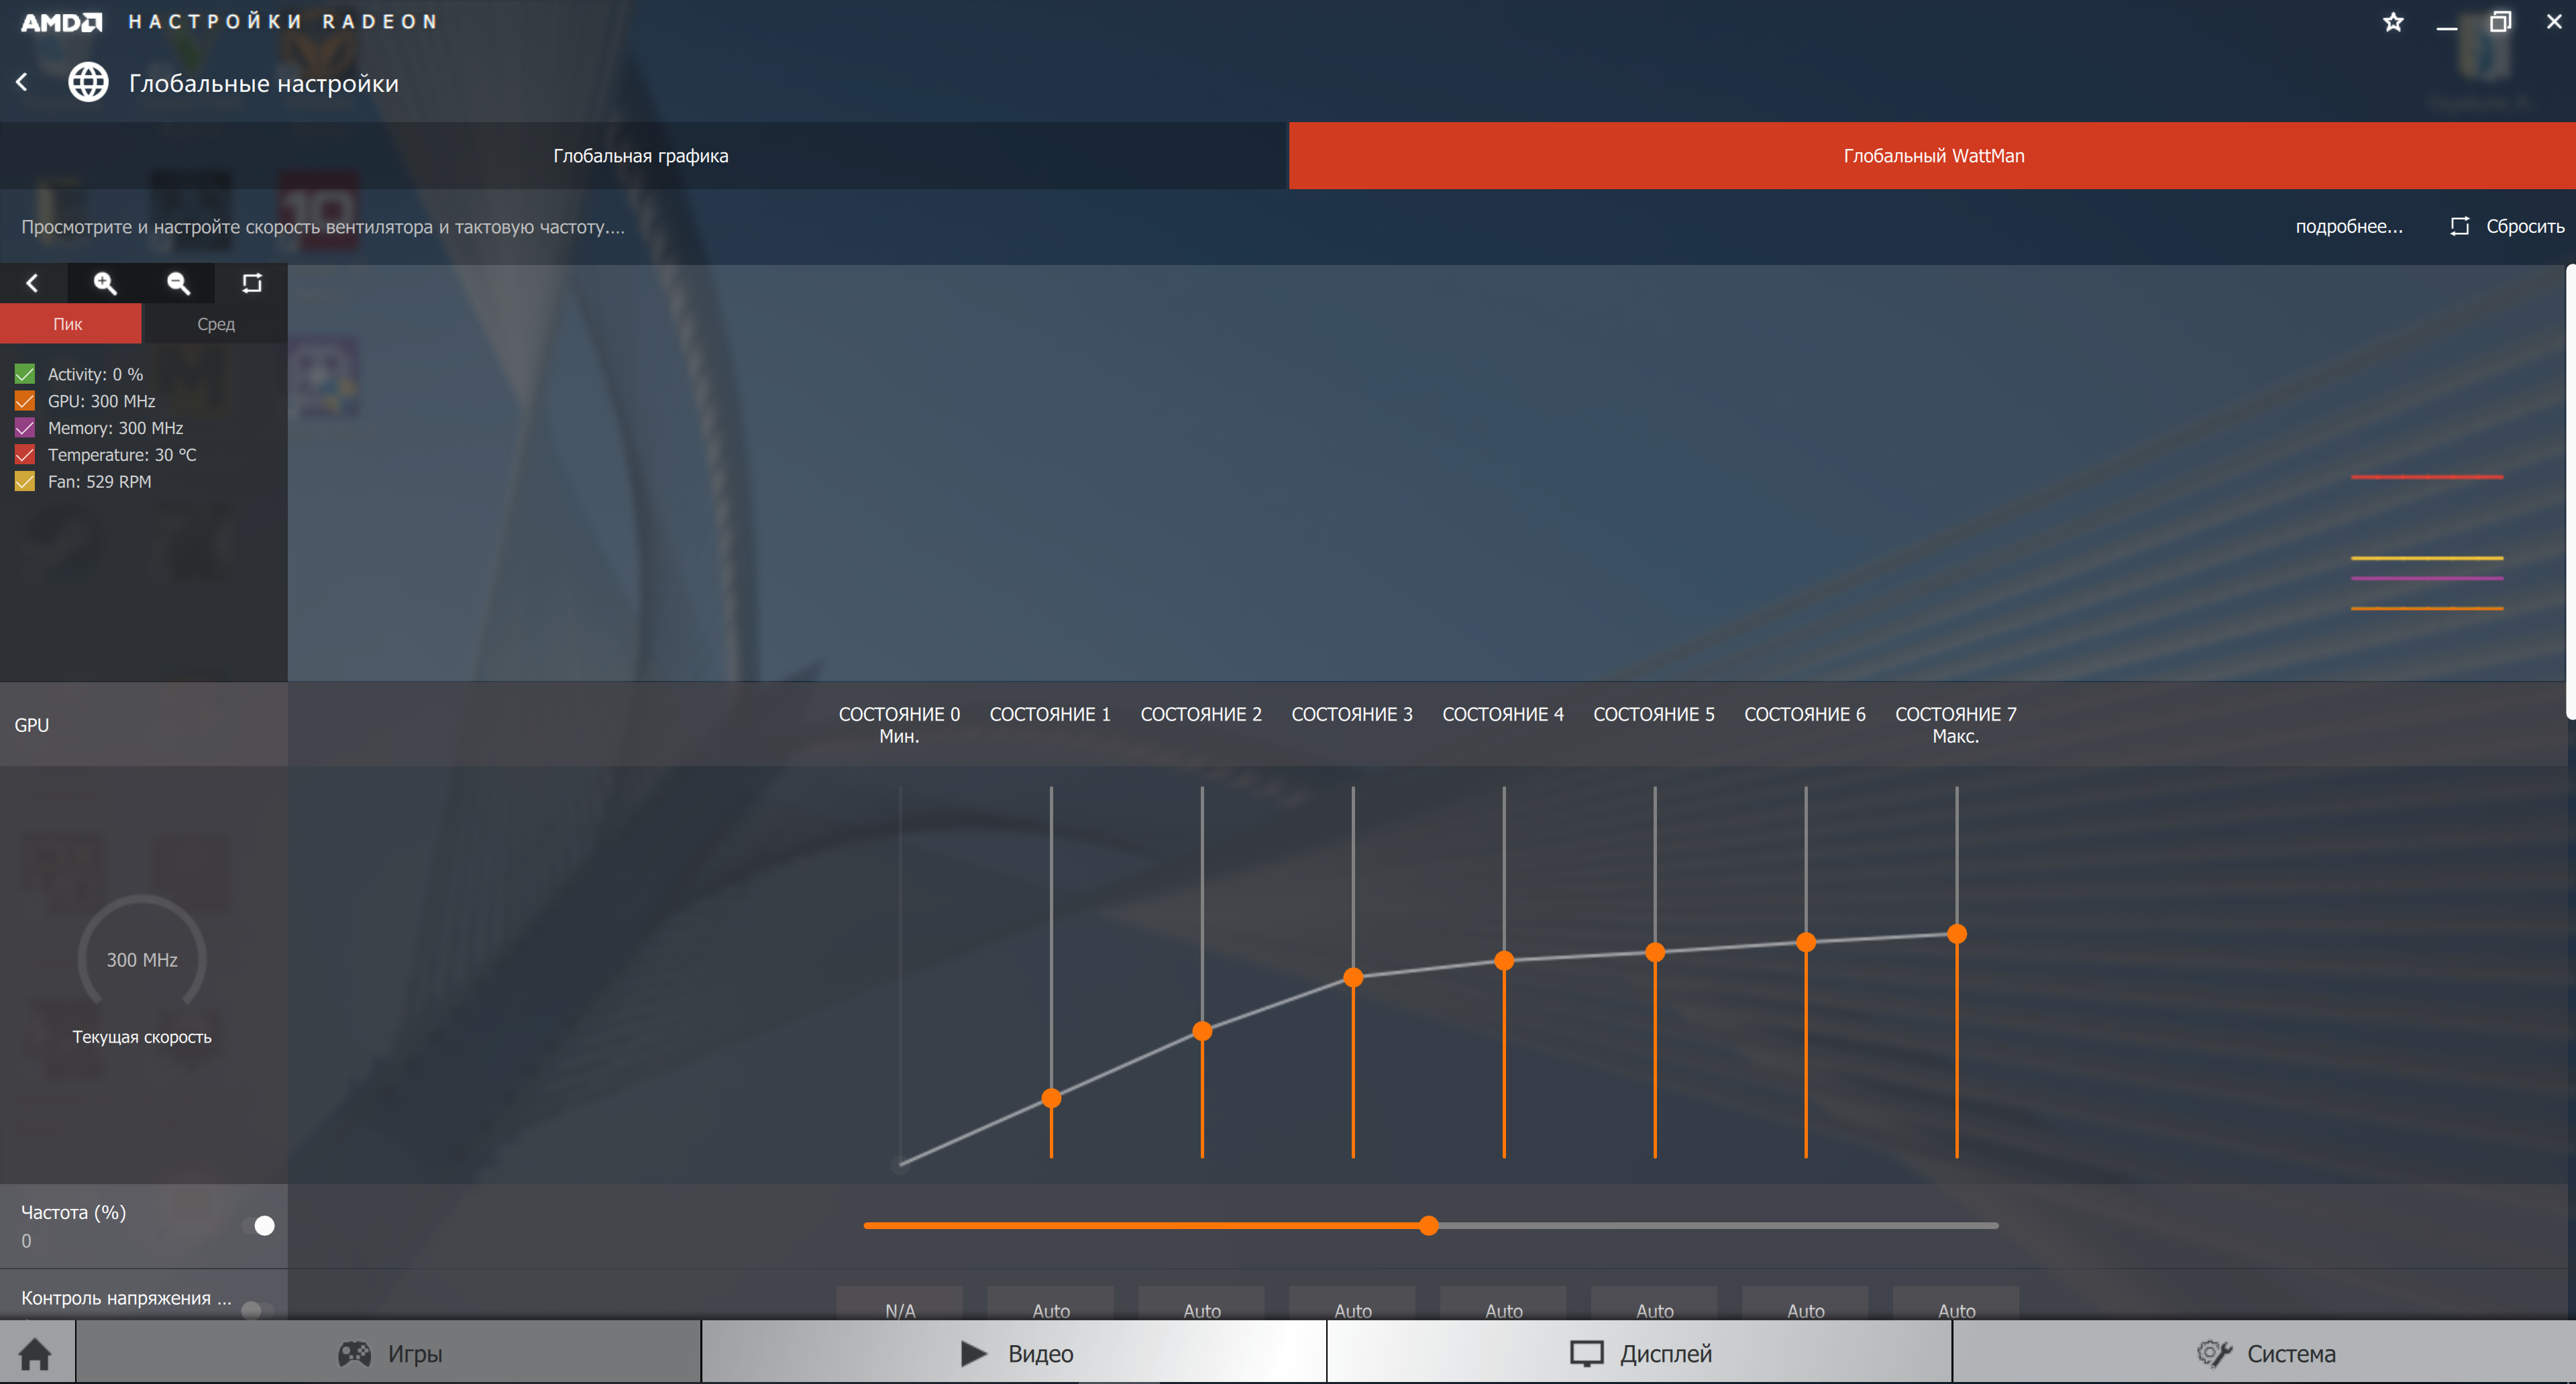The image size is (2576, 1384).
Task: Select the Пик graph mode tab
Action: click(69, 324)
